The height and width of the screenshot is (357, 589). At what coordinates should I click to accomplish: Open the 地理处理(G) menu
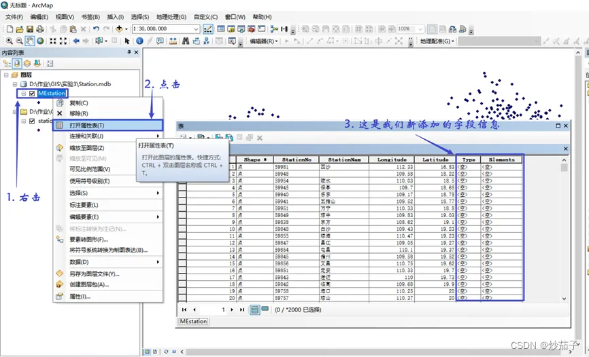tap(171, 17)
